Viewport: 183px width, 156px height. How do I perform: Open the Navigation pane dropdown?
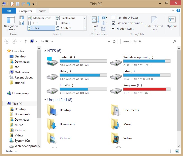[11, 23]
